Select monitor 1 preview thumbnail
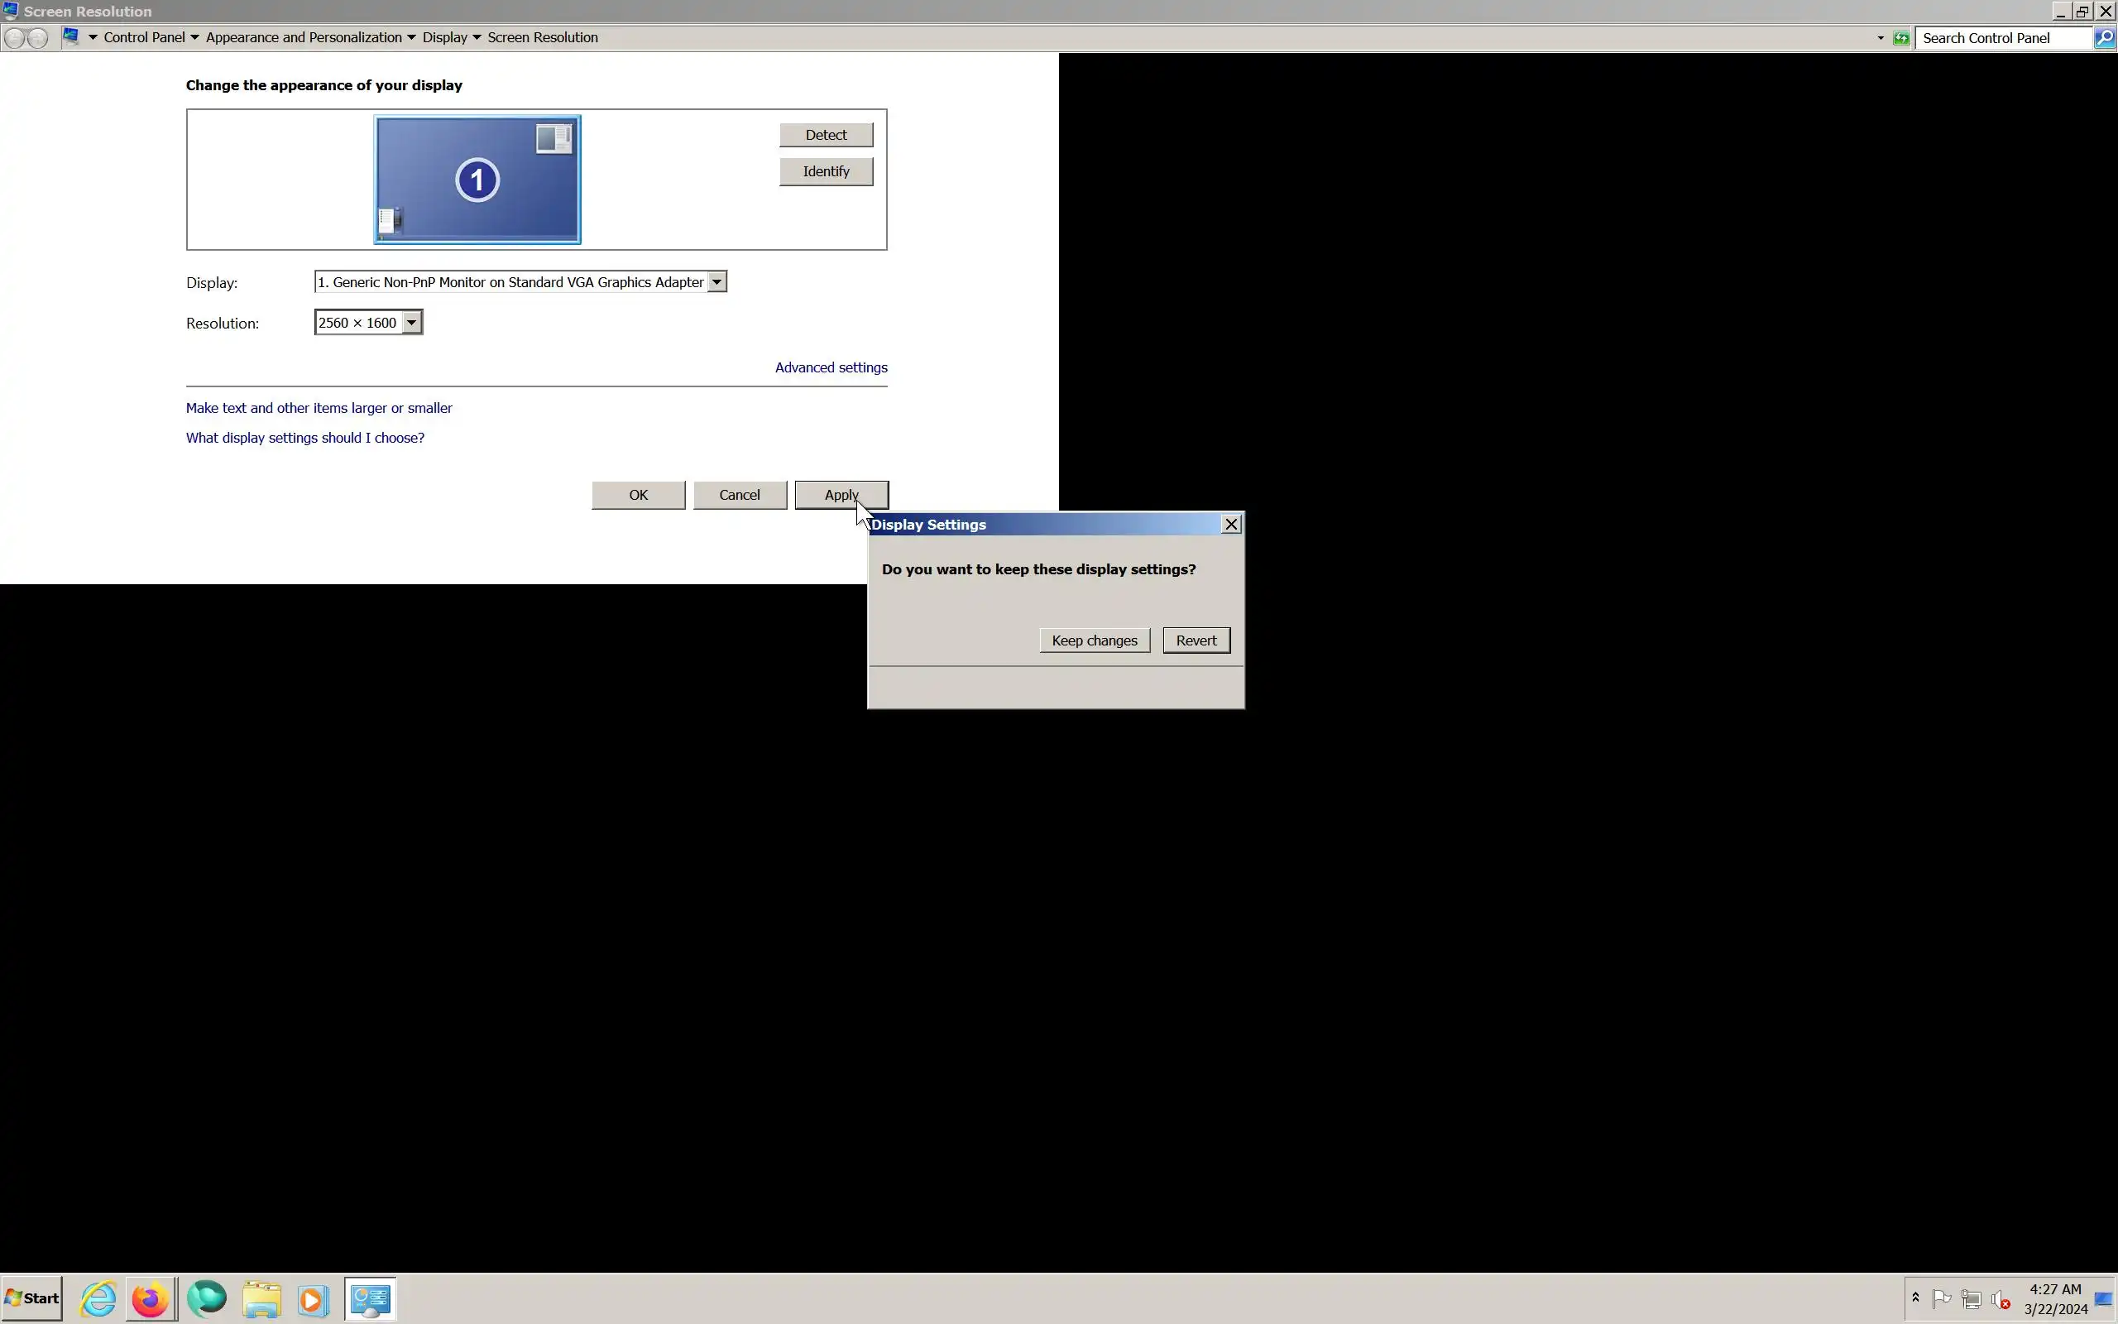 477,180
